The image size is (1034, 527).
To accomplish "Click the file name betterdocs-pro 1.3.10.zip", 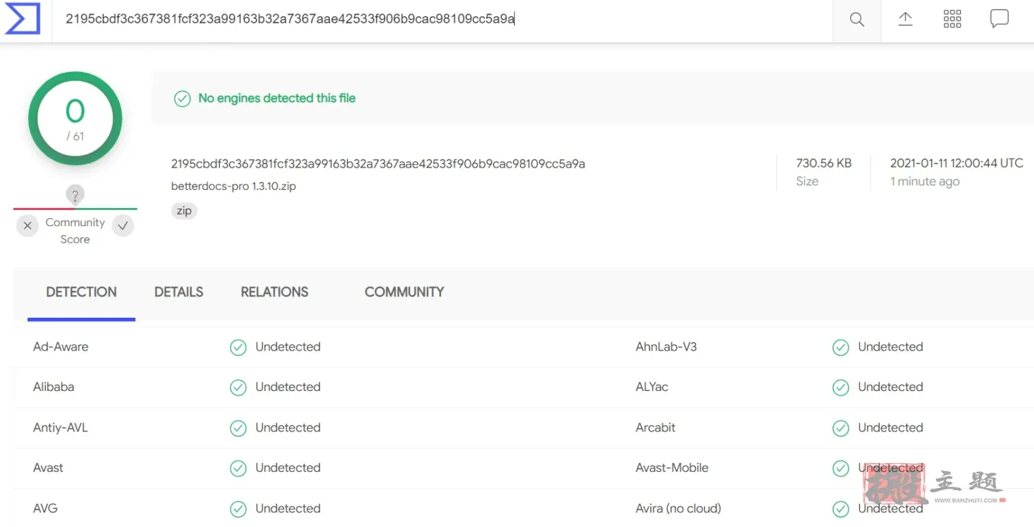I will 234,186.
